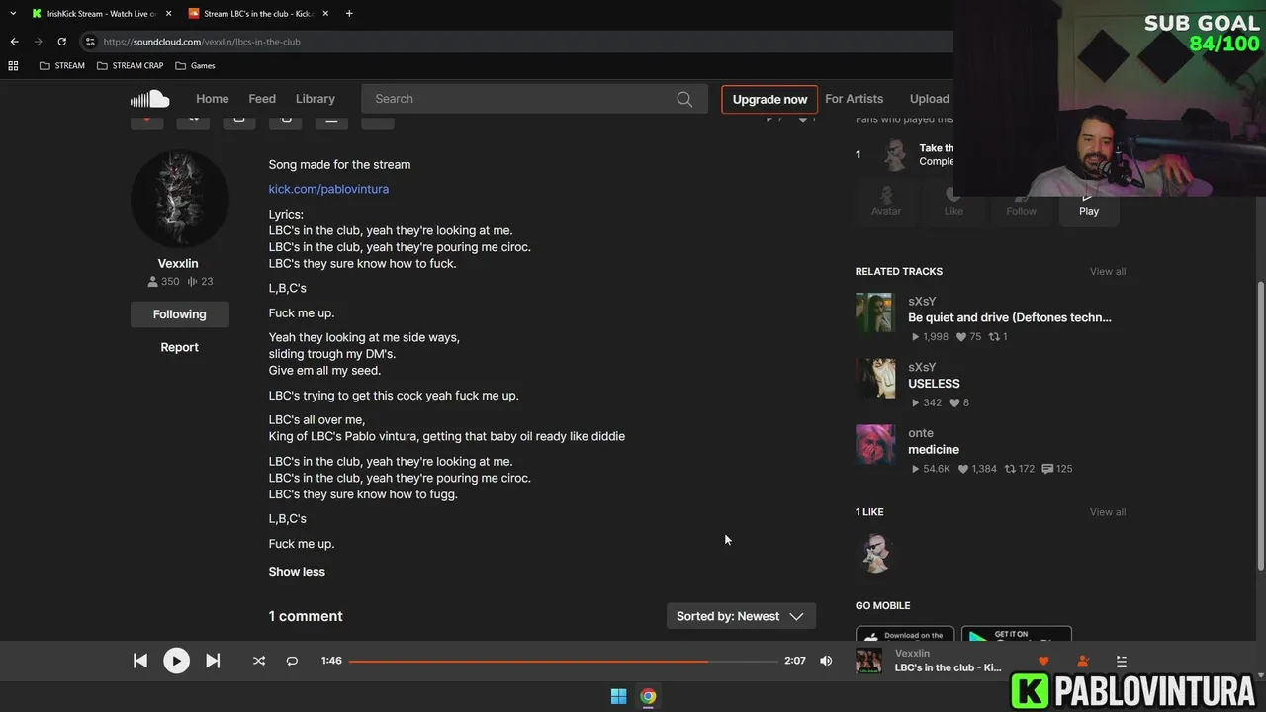
Task: Open the browser apps grid
Action: (13, 66)
